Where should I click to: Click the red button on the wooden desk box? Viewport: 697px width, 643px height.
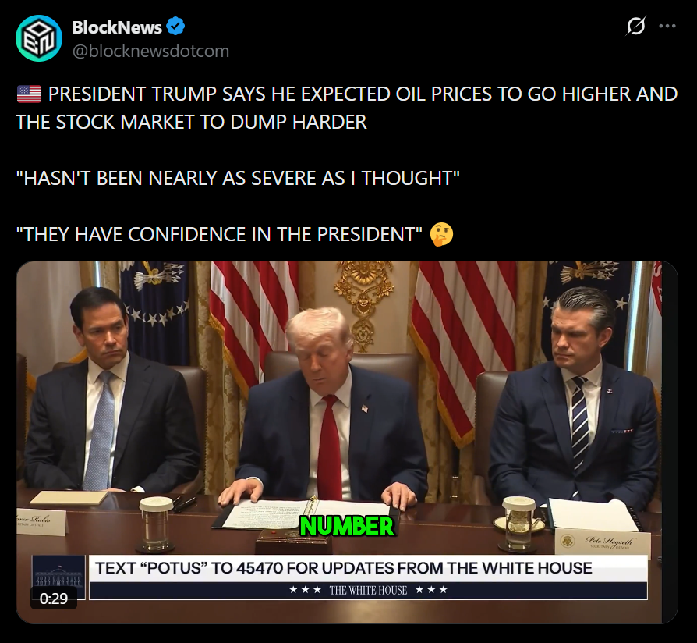(270, 532)
